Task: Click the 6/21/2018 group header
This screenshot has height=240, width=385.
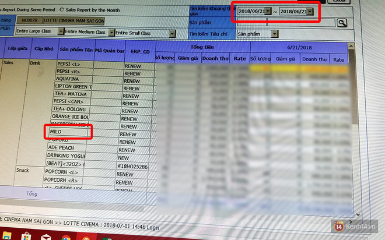Action: (299, 48)
